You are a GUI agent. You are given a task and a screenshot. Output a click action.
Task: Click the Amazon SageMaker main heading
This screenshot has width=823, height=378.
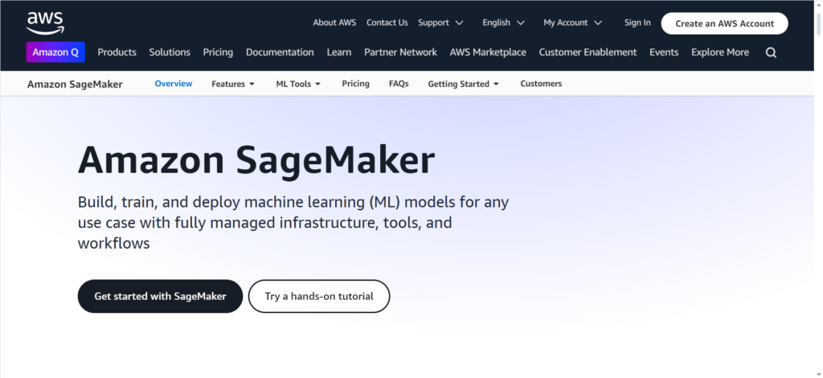click(x=256, y=159)
